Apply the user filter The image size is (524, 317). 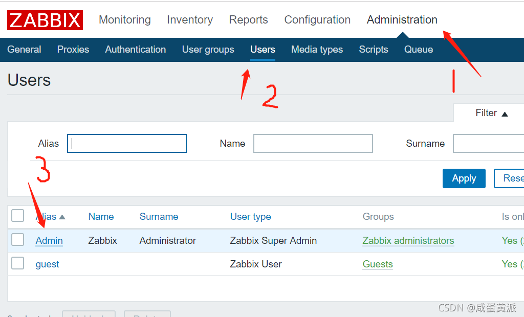[x=464, y=178]
